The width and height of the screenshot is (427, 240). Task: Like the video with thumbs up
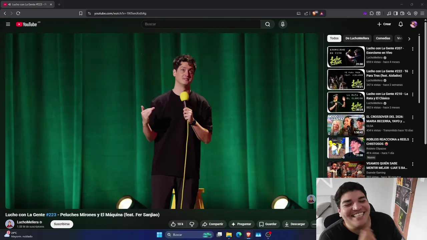pos(177,224)
